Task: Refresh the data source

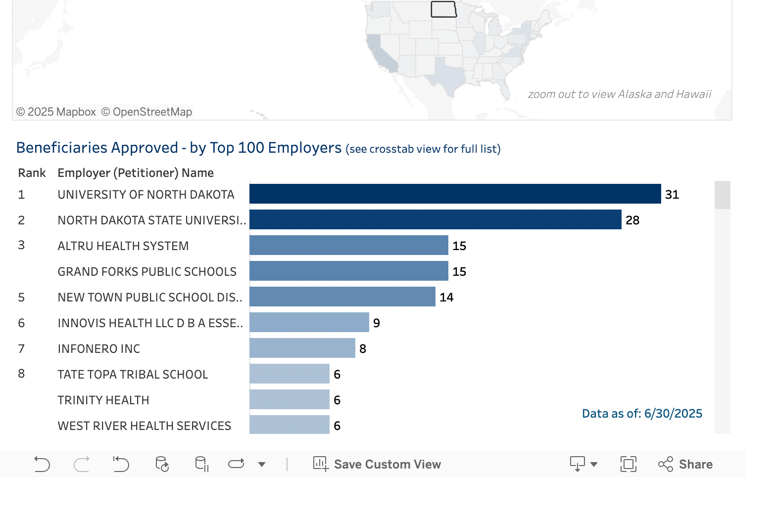Action: [161, 464]
